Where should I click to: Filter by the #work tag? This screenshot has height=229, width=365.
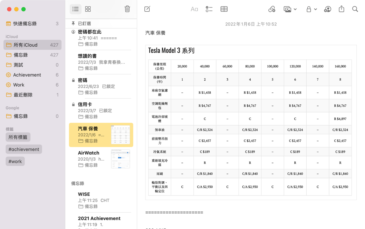[x=15, y=161]
